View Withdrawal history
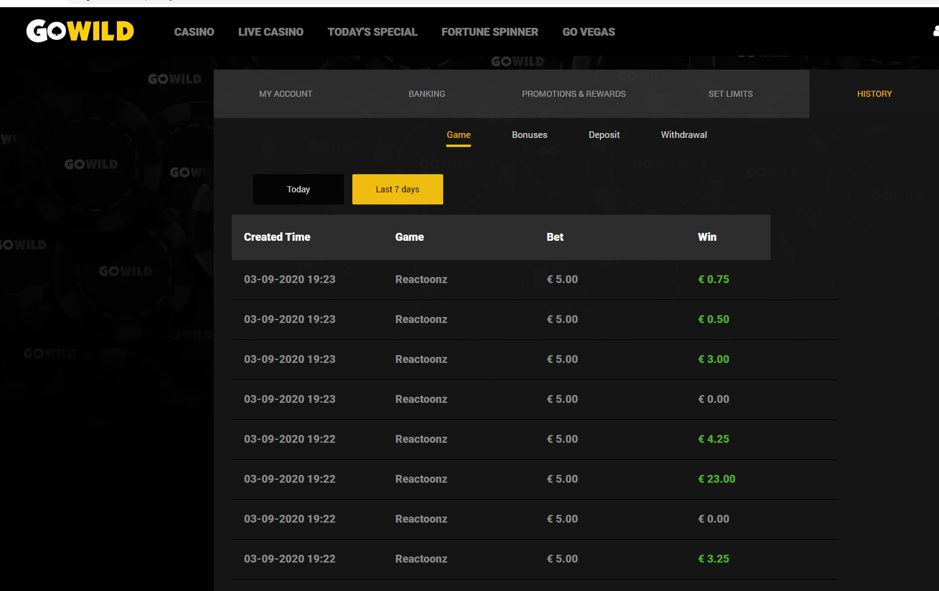939x591 pixels. pyautogui.click(x=684, y=135)
